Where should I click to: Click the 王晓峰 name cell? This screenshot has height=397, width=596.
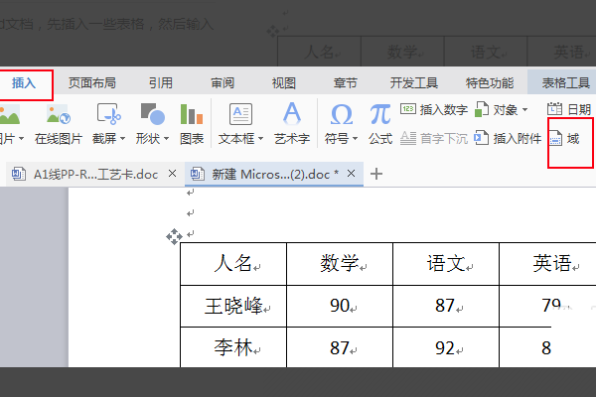[x=233, y=307]
